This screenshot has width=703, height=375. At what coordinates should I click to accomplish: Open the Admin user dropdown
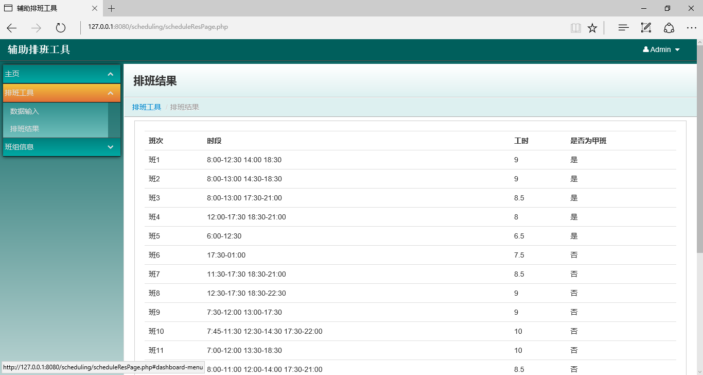coord(661,49)
